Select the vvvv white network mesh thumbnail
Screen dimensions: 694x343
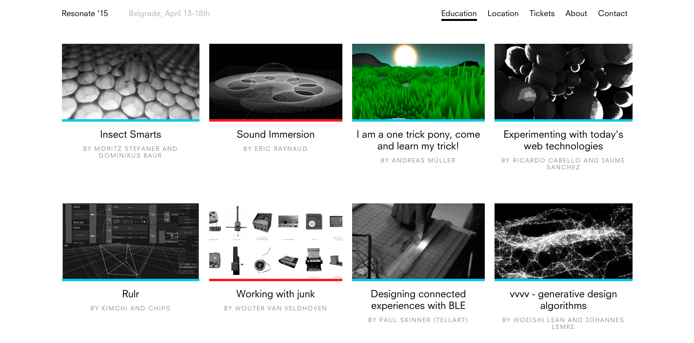[563, 241]
